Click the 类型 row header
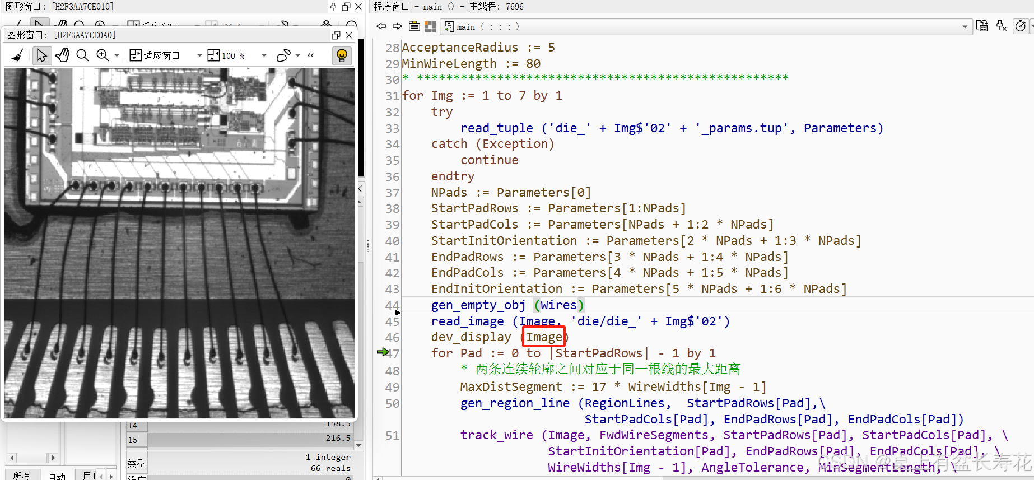Screen dimensions: 1034x480 137,463
